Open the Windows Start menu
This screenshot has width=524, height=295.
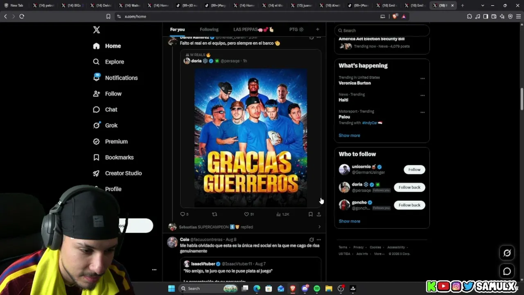click(x=172, y=288)
